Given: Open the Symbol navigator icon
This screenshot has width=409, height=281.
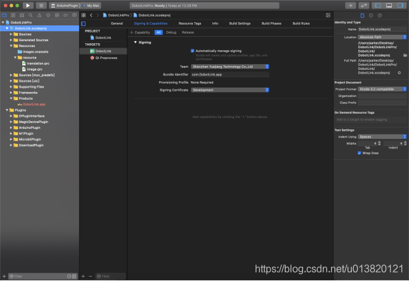Looking at the screenshot, I should point(22,15).
